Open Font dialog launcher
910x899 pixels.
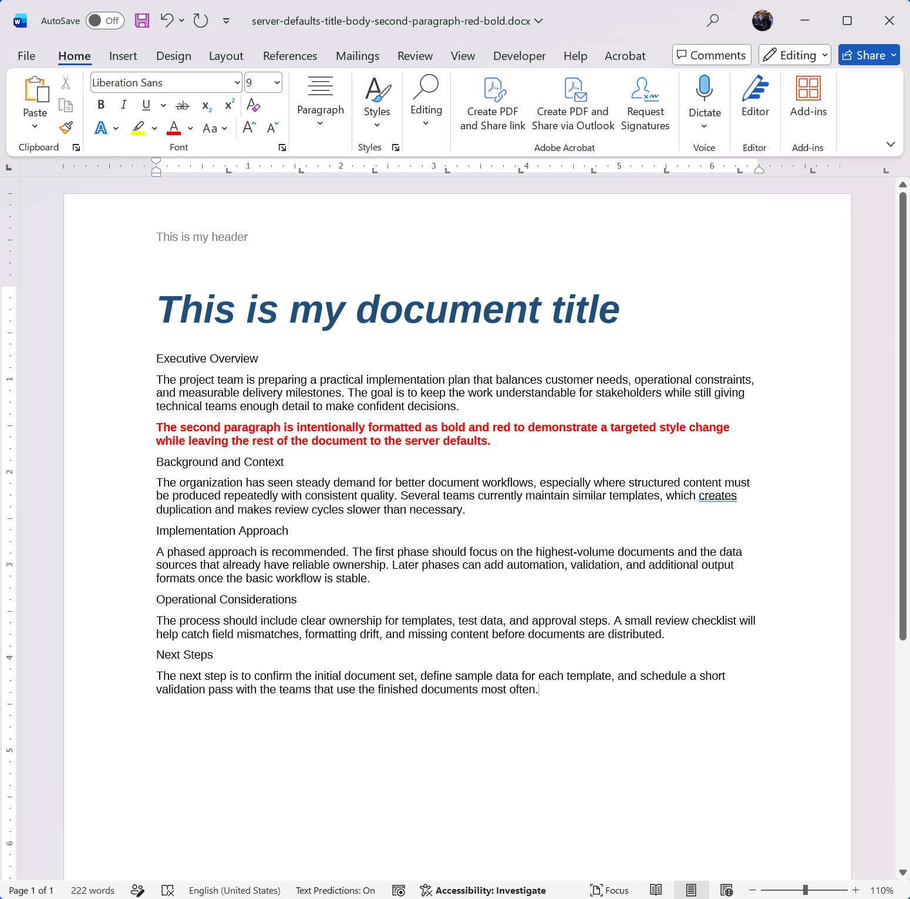[x=282, y=147]
